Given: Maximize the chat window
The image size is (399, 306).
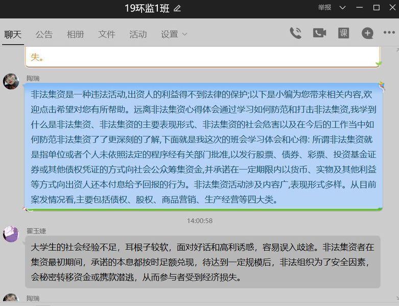Looking at the screenshot, I should click(x=377, y=8).
